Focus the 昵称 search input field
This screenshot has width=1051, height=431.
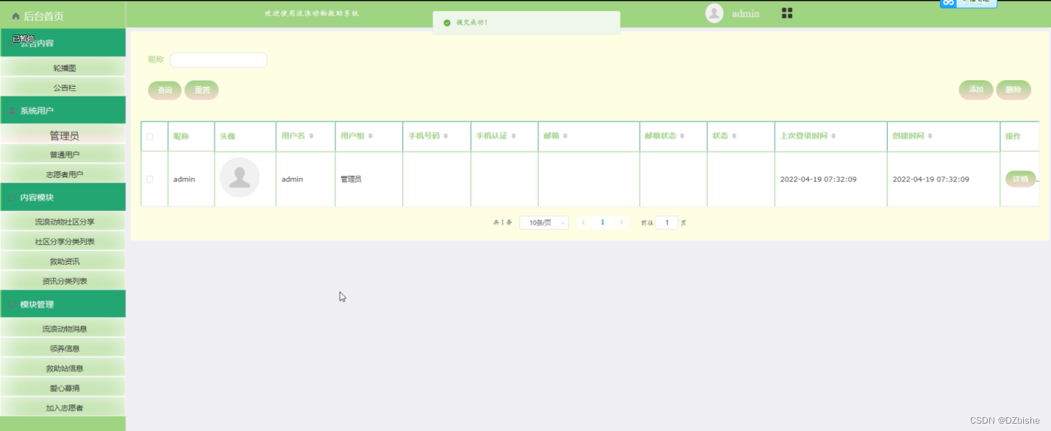pyautogui.click(x=218, y=60)
